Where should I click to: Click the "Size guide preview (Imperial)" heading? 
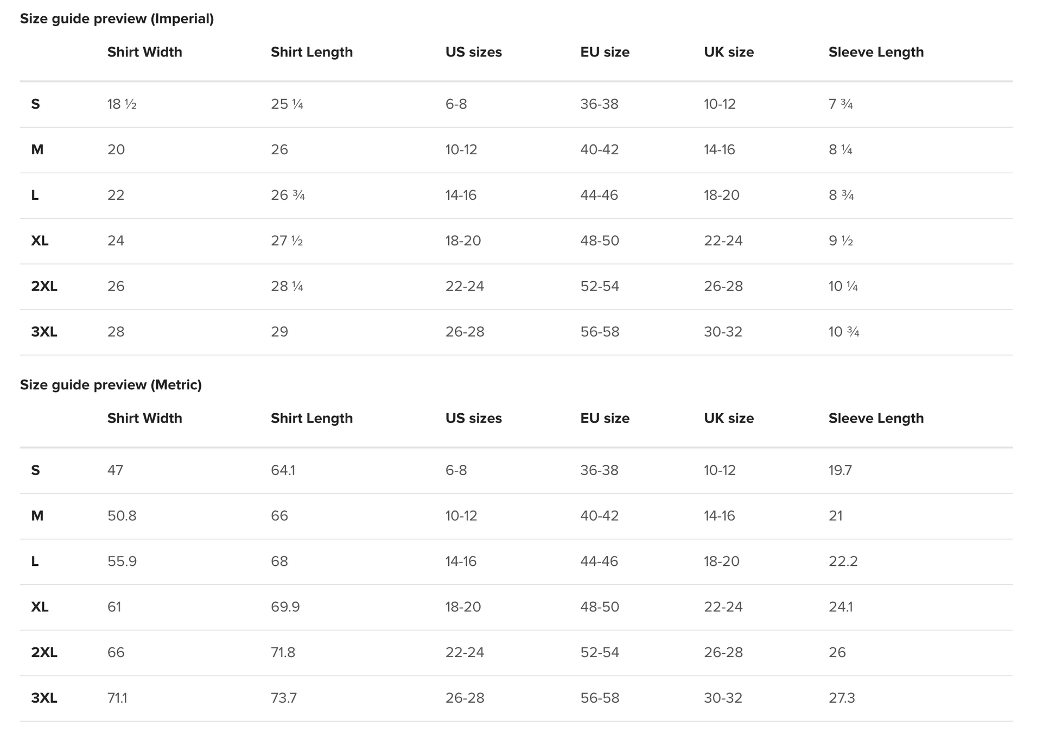point(117,19)
